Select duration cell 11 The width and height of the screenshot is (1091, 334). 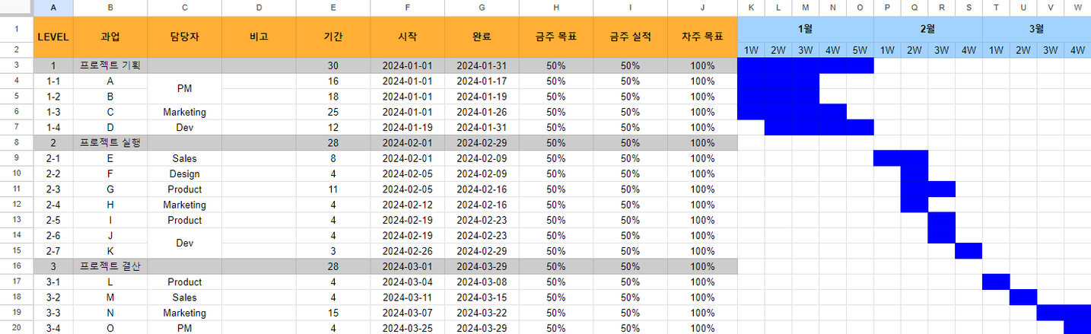click(333, 189)
